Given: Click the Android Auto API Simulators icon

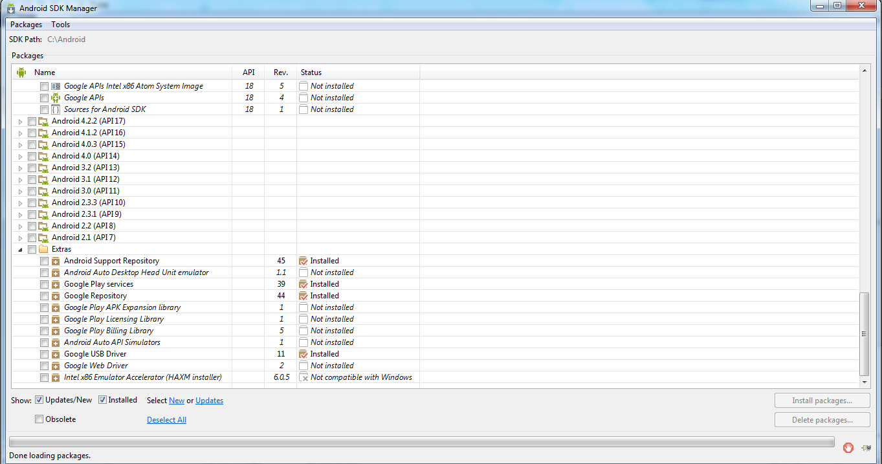Looking at the screenshot, I should pyautogui.click(x=56, y=342).
